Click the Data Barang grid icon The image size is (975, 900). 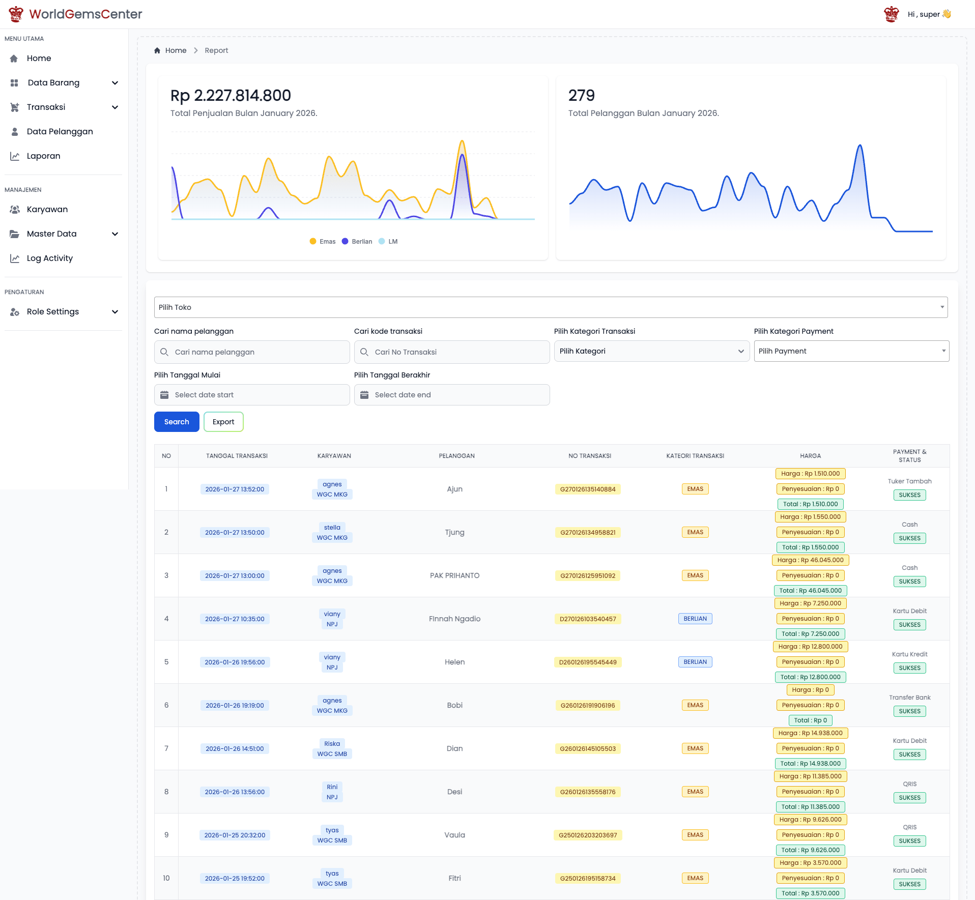pyautogui.click(x=14, y=83)
